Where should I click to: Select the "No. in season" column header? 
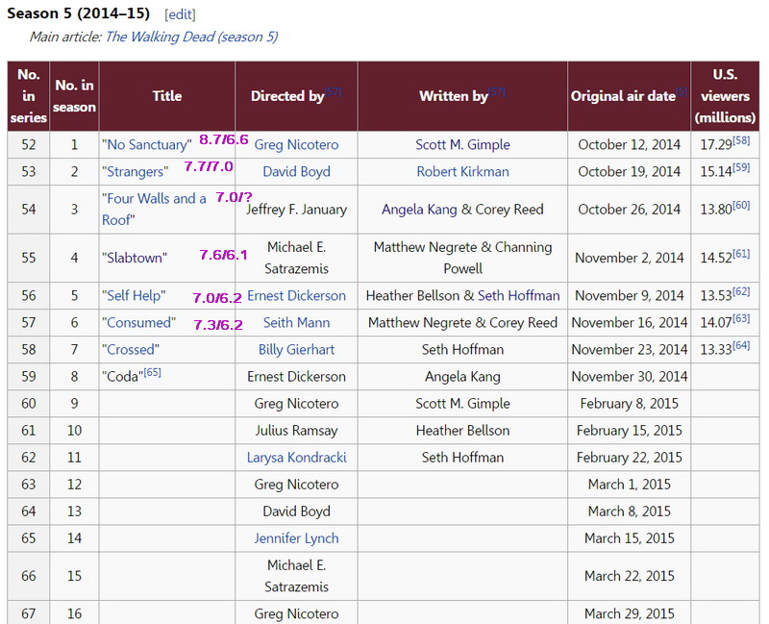[x=74, y=96]
